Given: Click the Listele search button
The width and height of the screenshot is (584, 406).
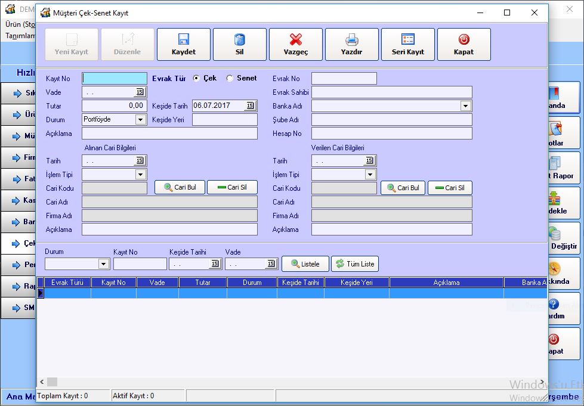Looking at the screenshot, I should click(x=305, y=264).
